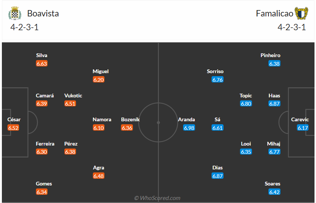
Task: Select player Pinheiro on the pitch
Action: (270, 55)
